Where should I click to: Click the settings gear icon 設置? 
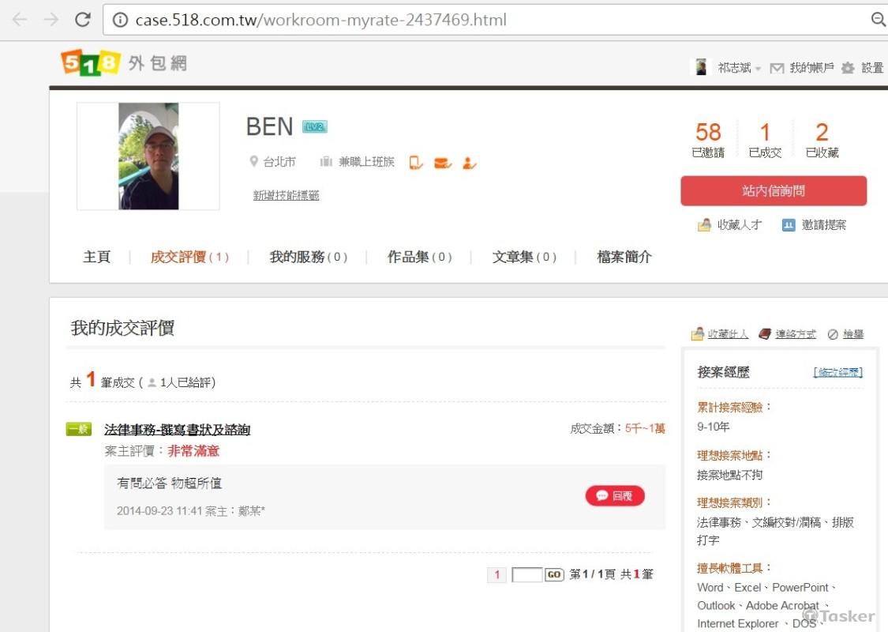coord(848,68)
